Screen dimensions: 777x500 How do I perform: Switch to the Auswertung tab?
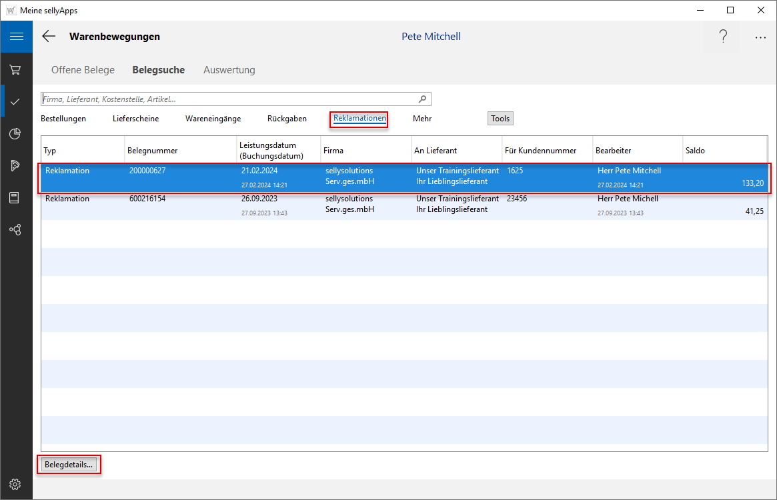pos(229,70)
